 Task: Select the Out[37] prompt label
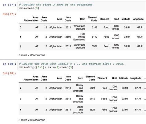(x=10, y=14)
